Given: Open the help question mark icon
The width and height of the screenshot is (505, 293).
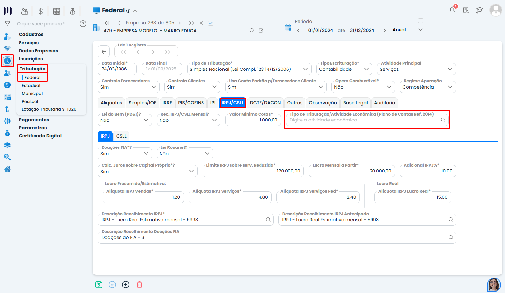Looking at the screenshot, I should [83, 24].
